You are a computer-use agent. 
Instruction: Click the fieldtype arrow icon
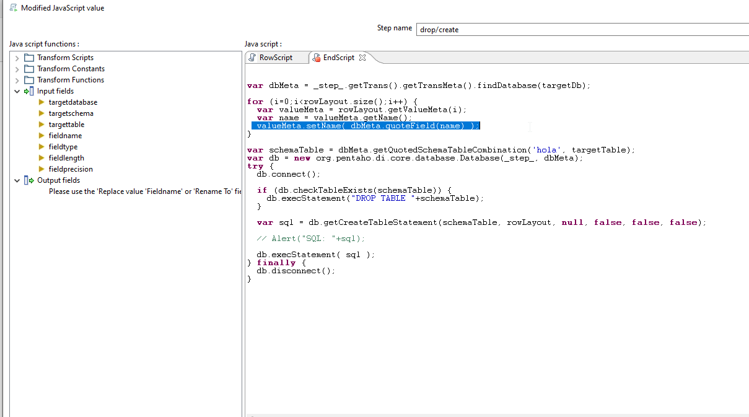42,147
